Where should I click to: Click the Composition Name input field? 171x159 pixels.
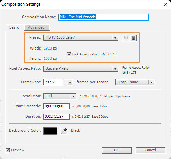pos(103,17)
